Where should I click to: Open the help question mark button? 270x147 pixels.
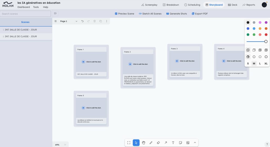click(x=267, y=144)
